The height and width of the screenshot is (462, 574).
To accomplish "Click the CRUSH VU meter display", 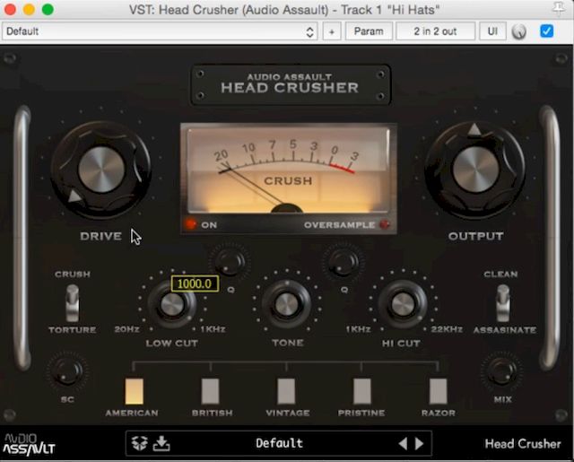I will coord(288,170).
